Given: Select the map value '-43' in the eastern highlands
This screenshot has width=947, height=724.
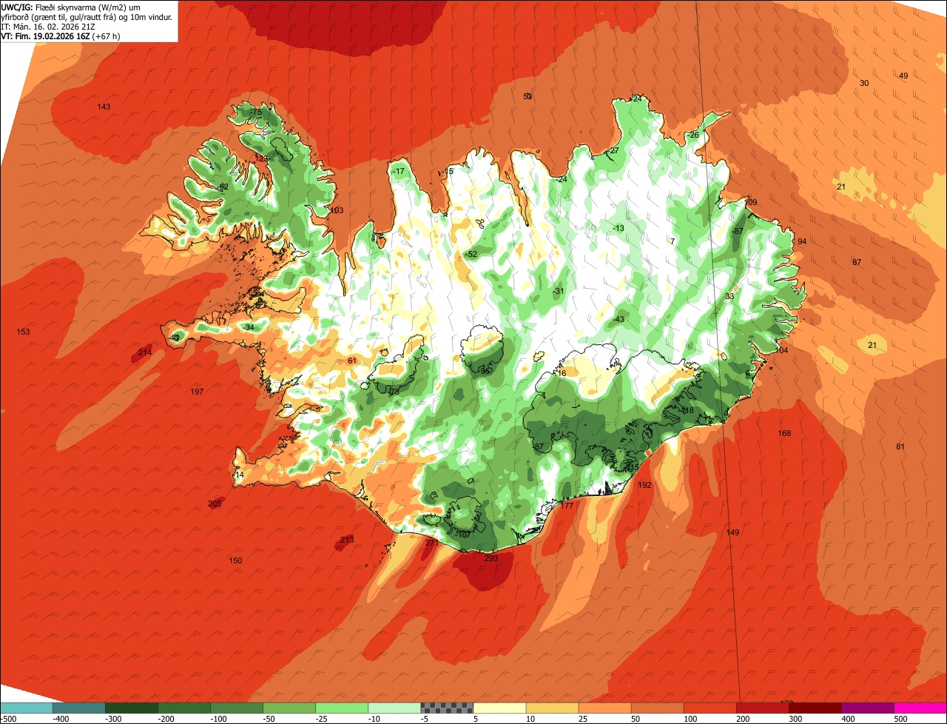Looking at the screenshot, I should pos(619,320).
